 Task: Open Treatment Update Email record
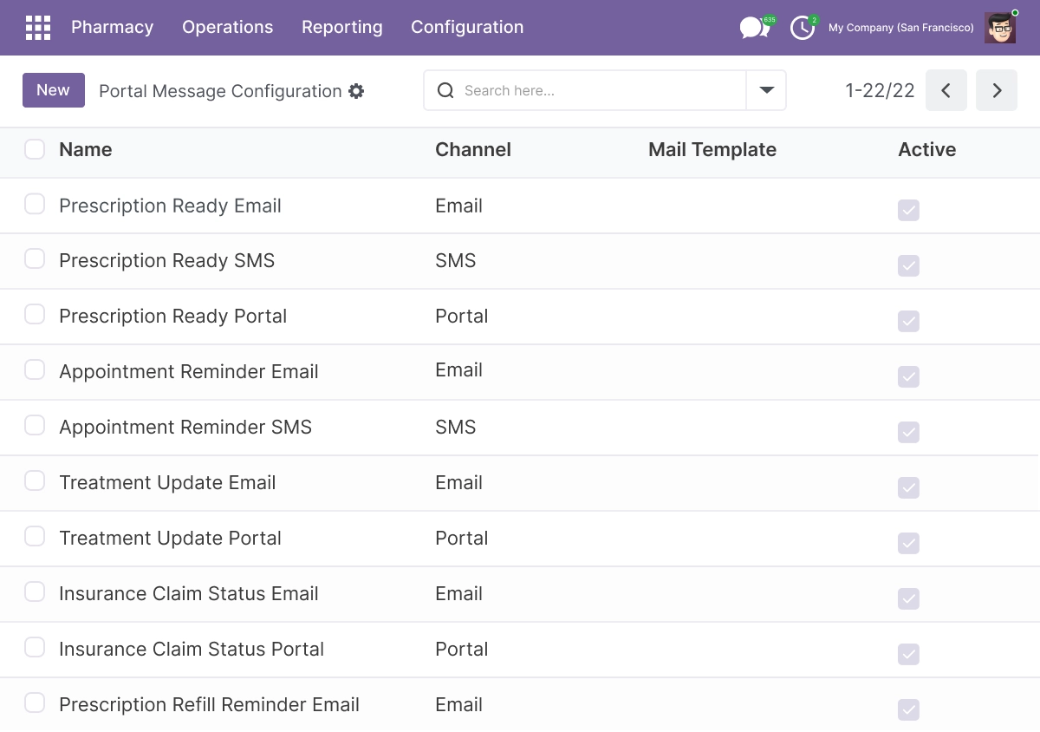167,482
